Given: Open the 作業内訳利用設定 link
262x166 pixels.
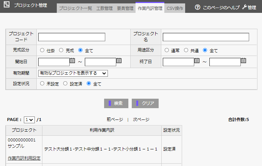Looking at the screenshot, I should click(x=24, y=158).
